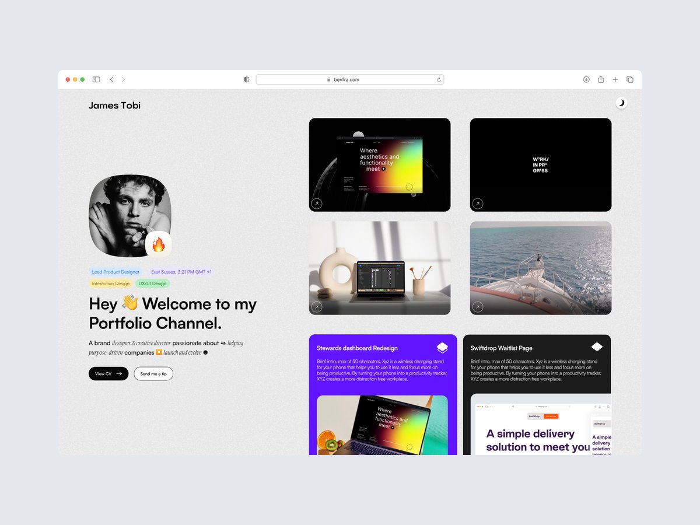Go forward with browser forward arrow
Viewport: 700px width, 525px height.
pyautogui.click(x=123, y=79)
